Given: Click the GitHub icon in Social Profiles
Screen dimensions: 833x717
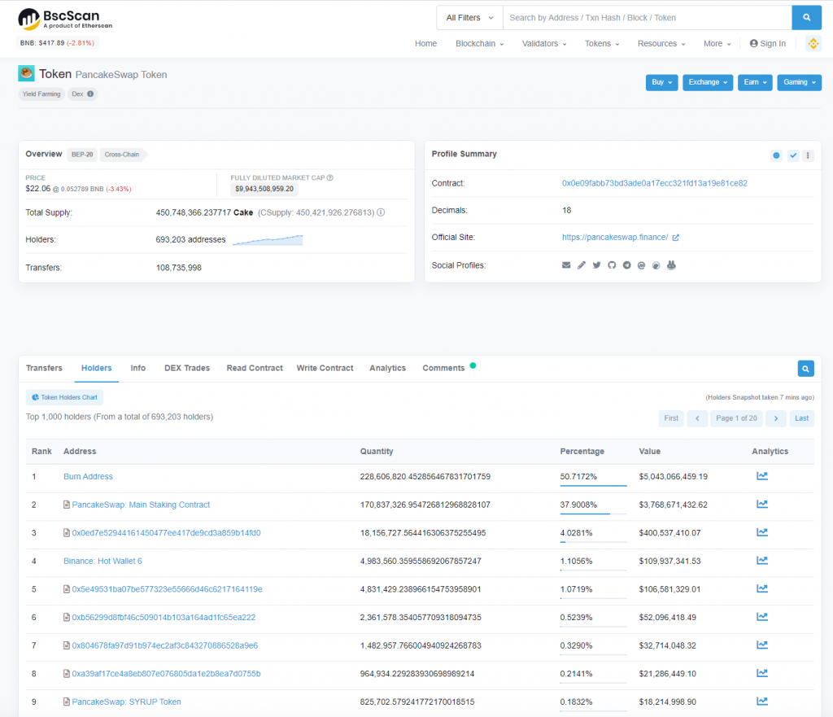Looking at the screenshot, I should 612,265.
